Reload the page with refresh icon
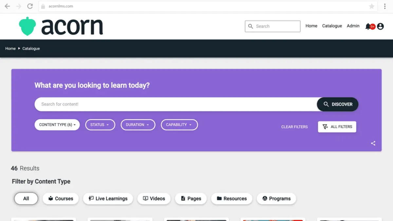Viewport: 393px width, 221px height. (x=30, y=6)
